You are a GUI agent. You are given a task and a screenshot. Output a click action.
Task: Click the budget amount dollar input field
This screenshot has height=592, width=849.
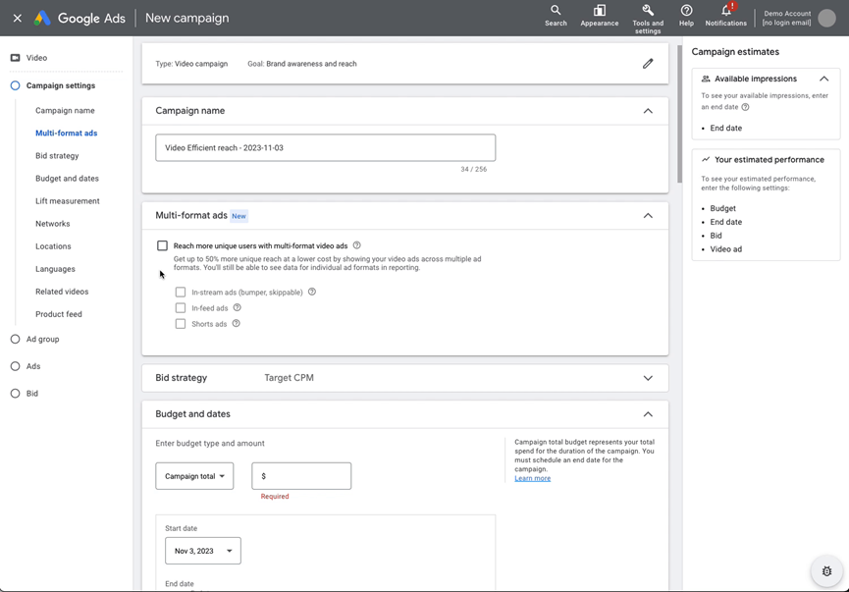point(301,476)
